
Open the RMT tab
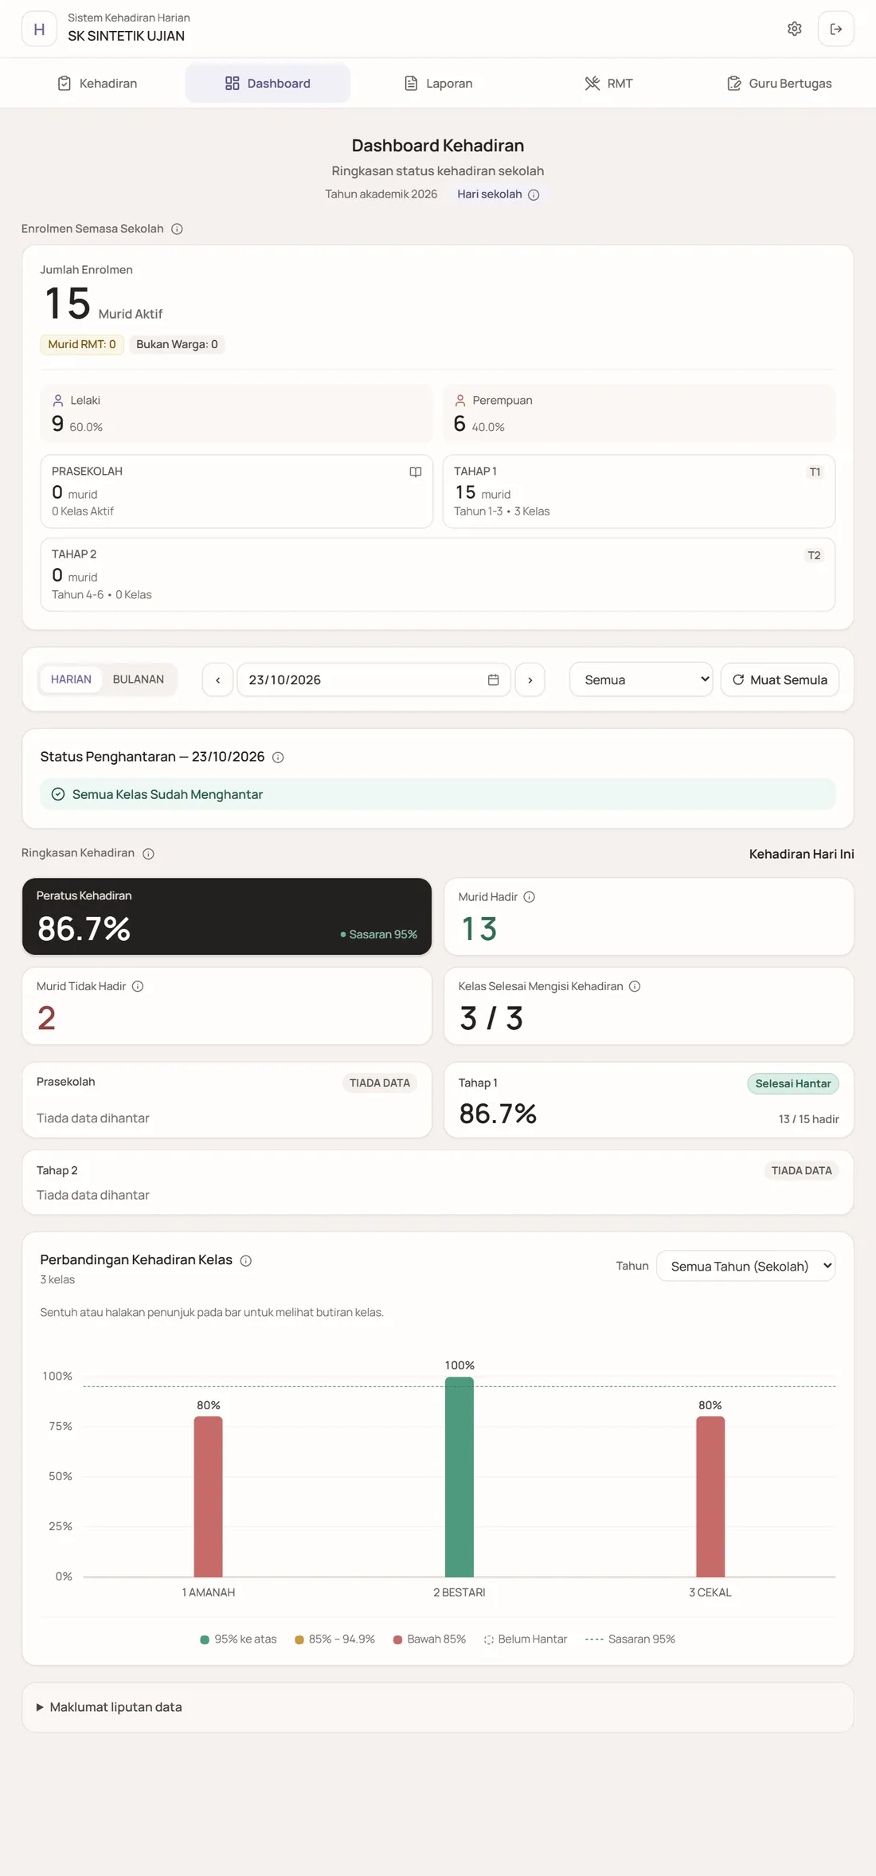point(608,83)
